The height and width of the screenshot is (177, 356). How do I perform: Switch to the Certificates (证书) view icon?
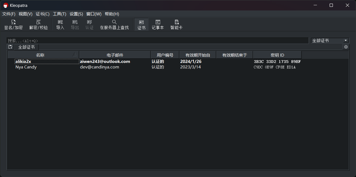tap(141, 24)
